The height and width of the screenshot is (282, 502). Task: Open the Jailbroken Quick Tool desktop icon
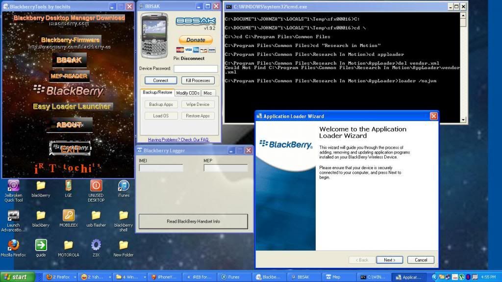13,186
